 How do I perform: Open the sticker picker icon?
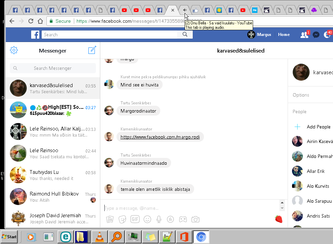[122, 219]
